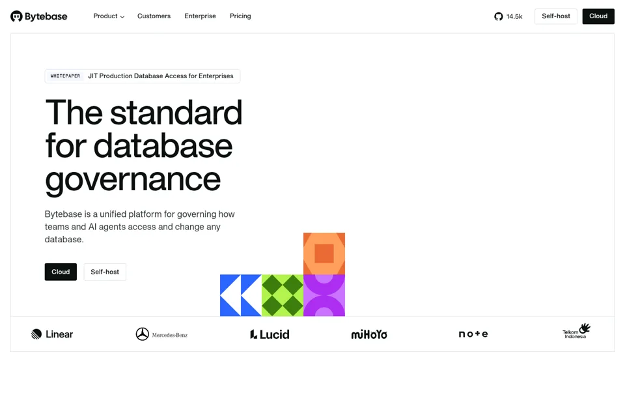The image size is (625, 417).
Task: Click the miHoYo logo
Action: coord(369,334)
